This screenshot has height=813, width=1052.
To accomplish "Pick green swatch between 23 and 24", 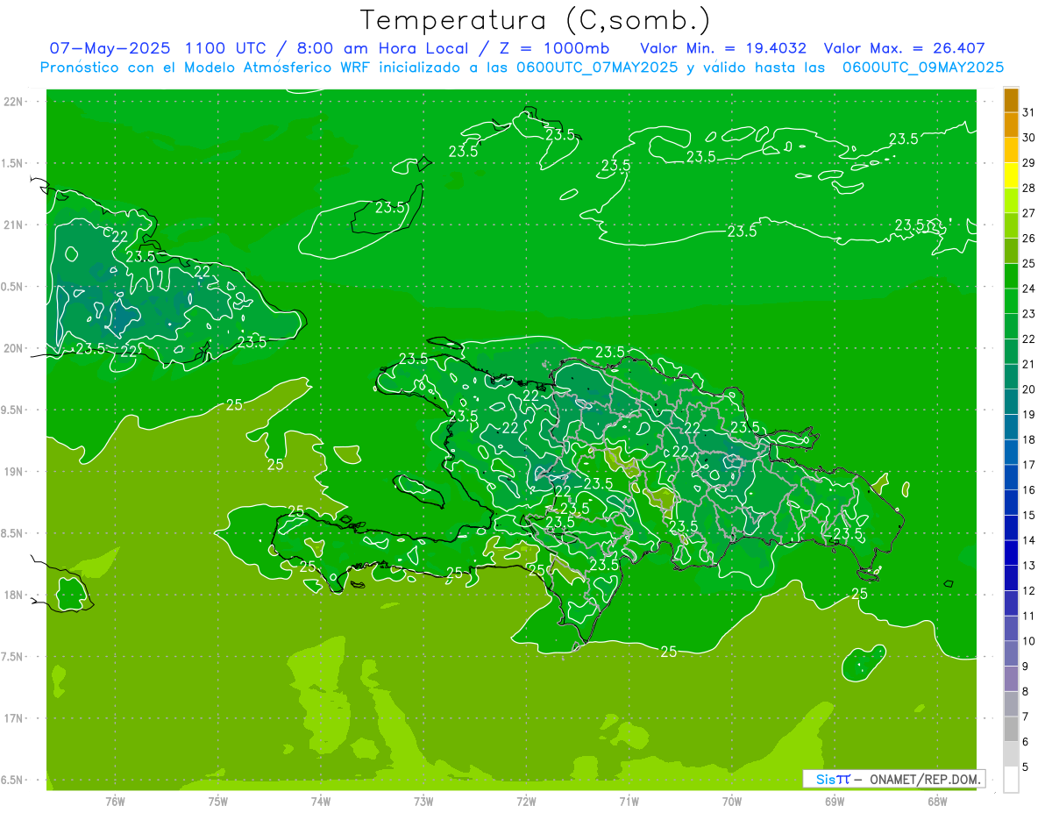I will tap(1011, 302).
